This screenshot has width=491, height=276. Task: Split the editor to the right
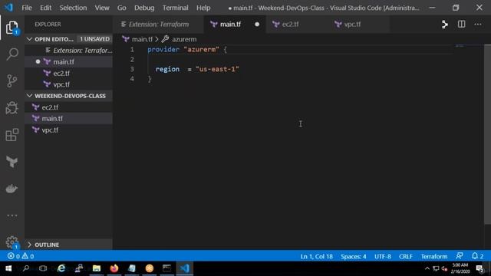tap(461, 25)
